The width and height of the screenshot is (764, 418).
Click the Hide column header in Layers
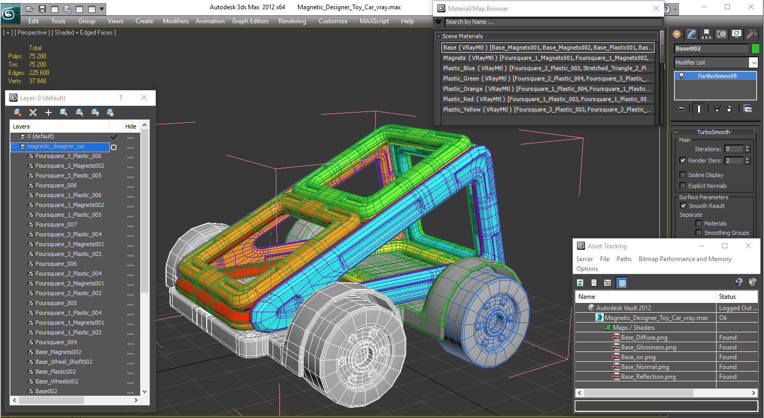pos(131,126)
